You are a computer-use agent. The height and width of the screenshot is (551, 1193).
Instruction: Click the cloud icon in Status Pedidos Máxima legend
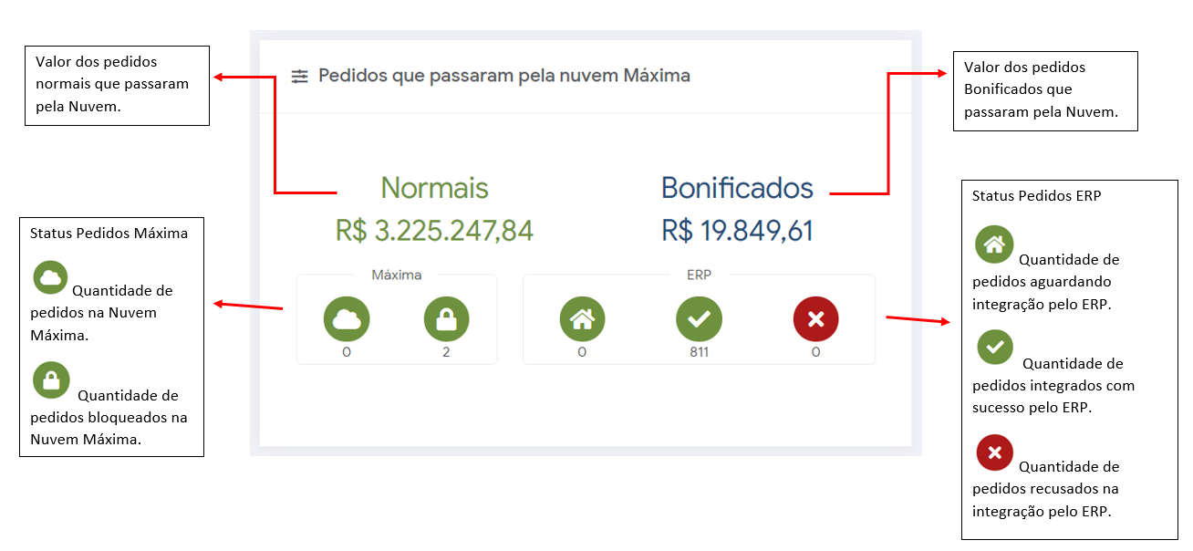(50, 277)
